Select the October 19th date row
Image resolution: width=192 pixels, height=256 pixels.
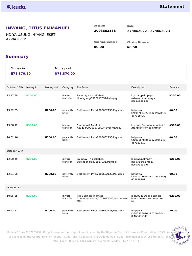(15, 151)
